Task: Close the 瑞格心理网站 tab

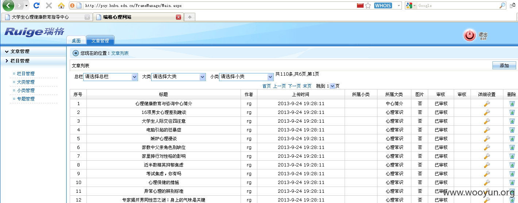Action: 179,17
